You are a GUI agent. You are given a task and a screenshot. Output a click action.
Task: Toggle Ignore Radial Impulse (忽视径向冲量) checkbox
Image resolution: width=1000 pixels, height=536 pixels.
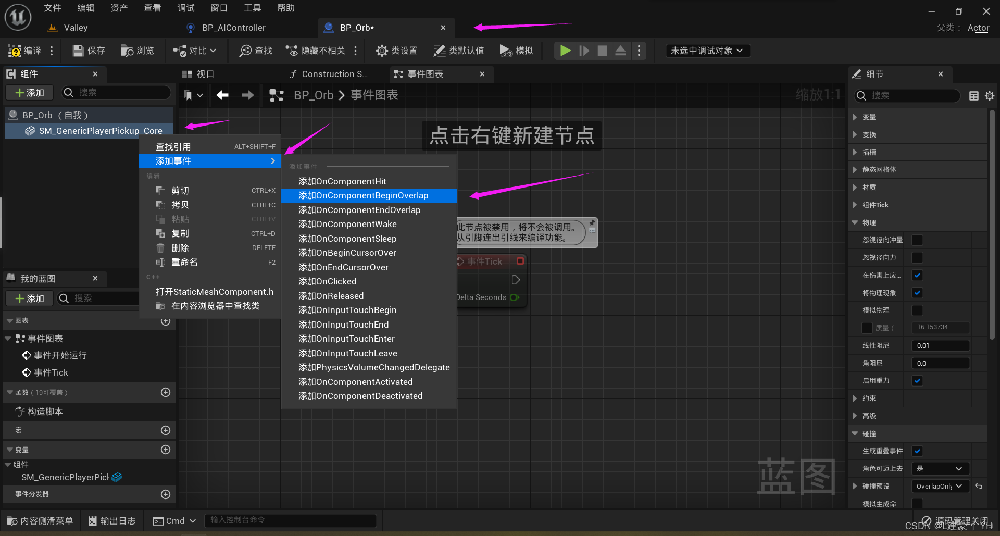(918, 240)
